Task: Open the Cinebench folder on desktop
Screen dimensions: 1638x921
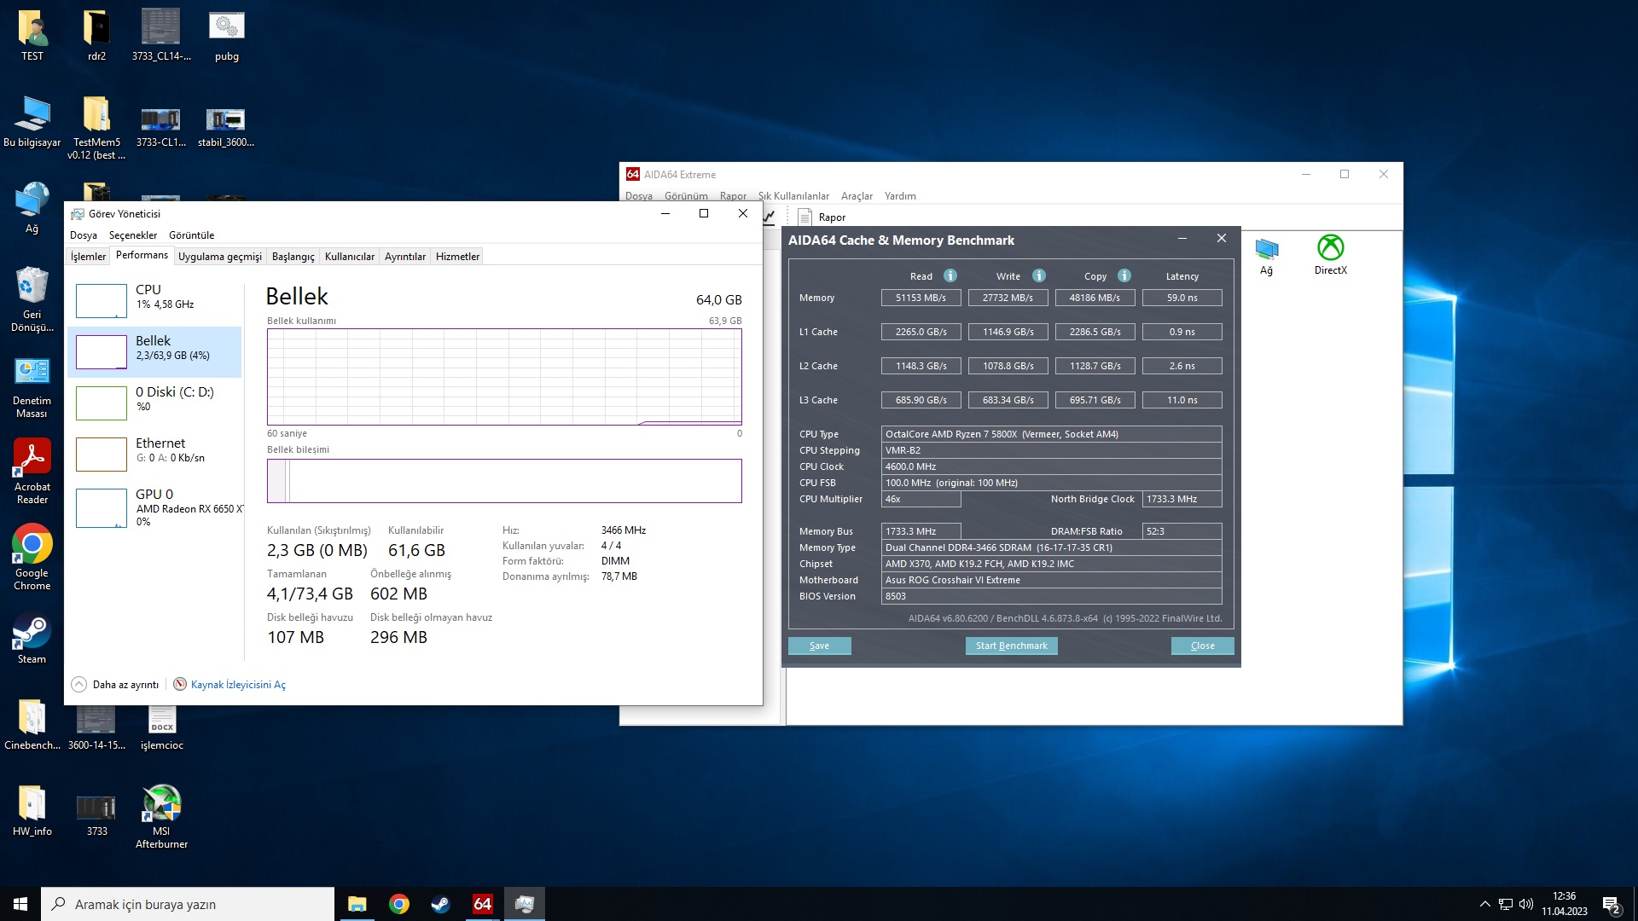Action: [x=32, y=725]
